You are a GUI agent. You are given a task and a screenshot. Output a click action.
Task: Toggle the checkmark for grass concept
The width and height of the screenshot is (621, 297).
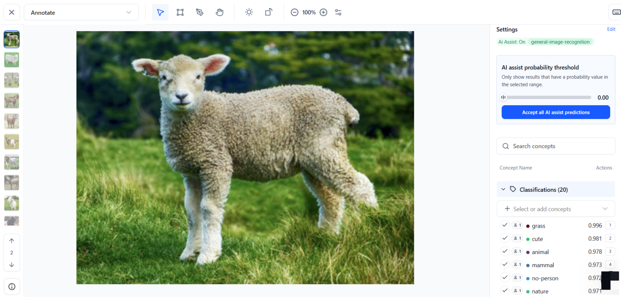tap(505, 225)
